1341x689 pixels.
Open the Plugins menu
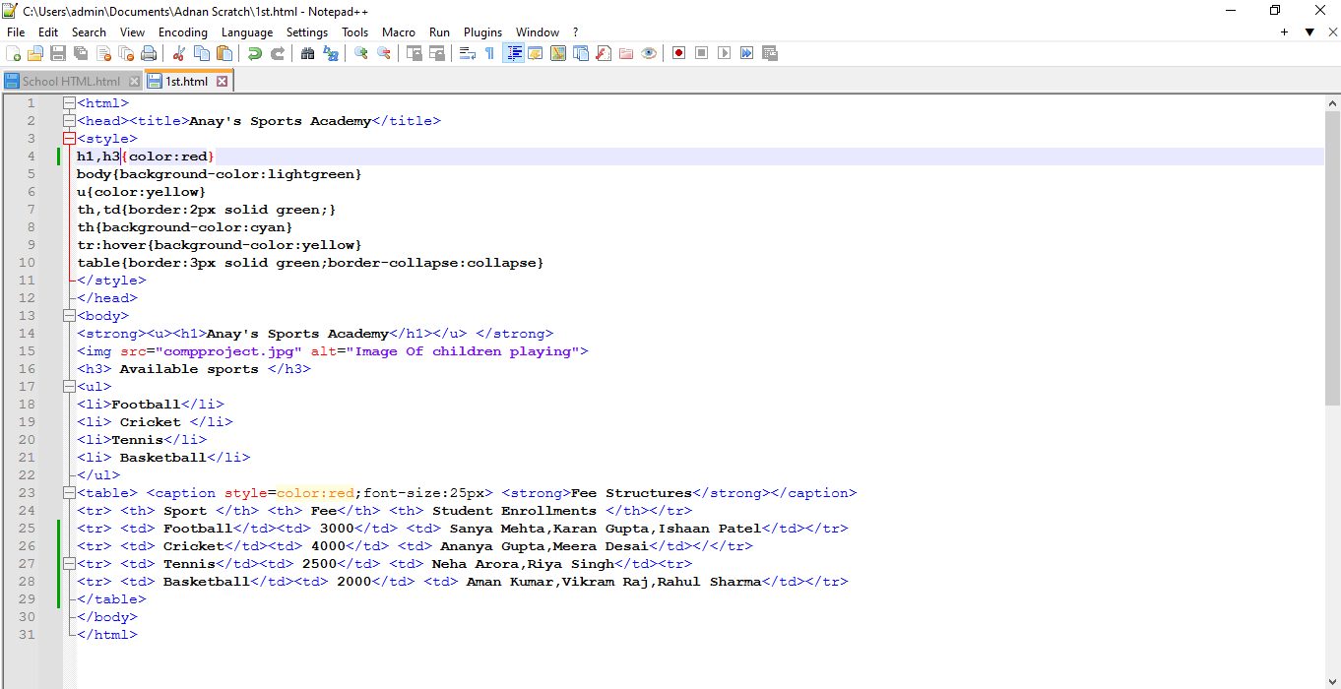click(x=482, y=32)
